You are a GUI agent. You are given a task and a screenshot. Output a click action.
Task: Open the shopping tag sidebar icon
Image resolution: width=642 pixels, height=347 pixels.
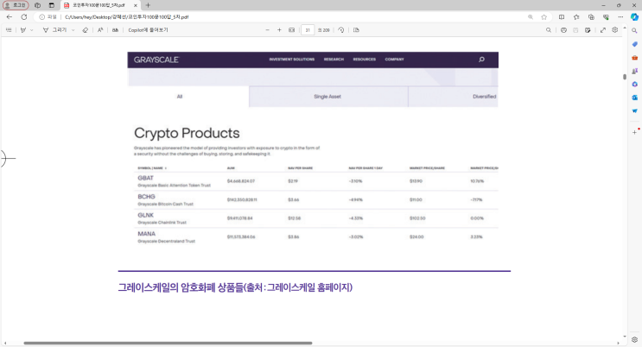point(634,44)
